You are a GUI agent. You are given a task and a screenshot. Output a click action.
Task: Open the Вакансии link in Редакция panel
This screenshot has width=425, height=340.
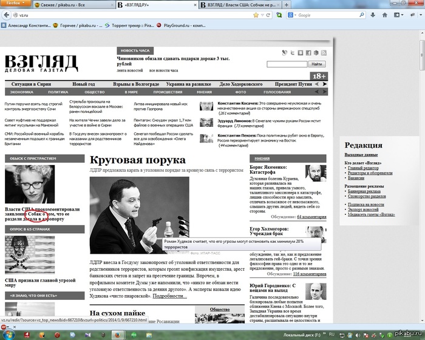coord(355,178)
